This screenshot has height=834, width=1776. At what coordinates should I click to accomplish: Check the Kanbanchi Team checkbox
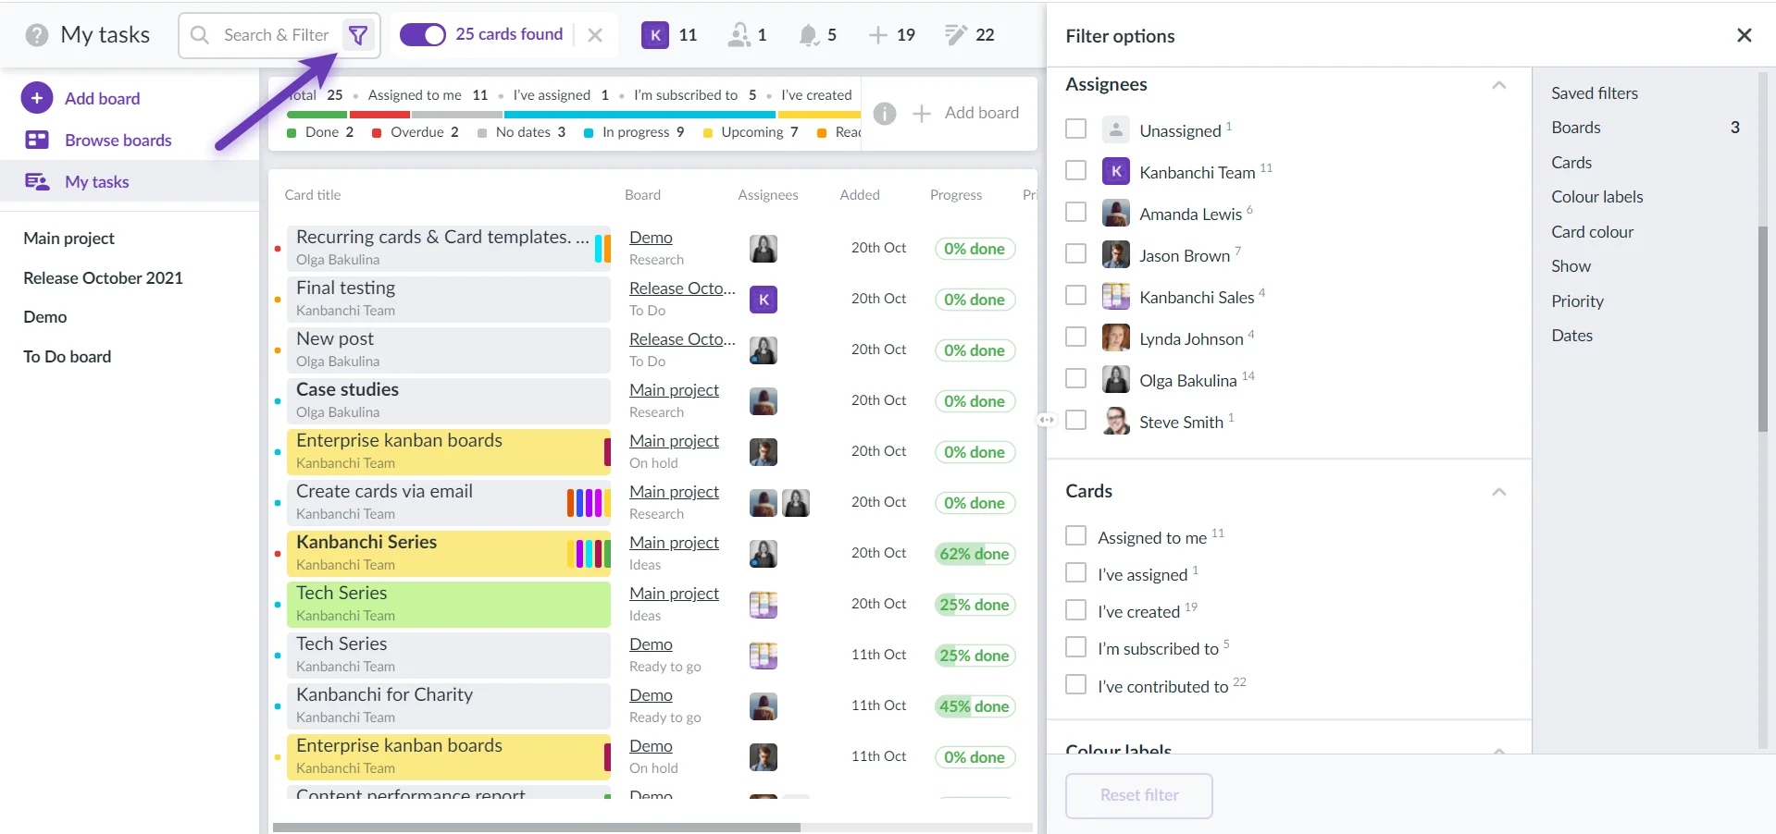coord(1075,170)
